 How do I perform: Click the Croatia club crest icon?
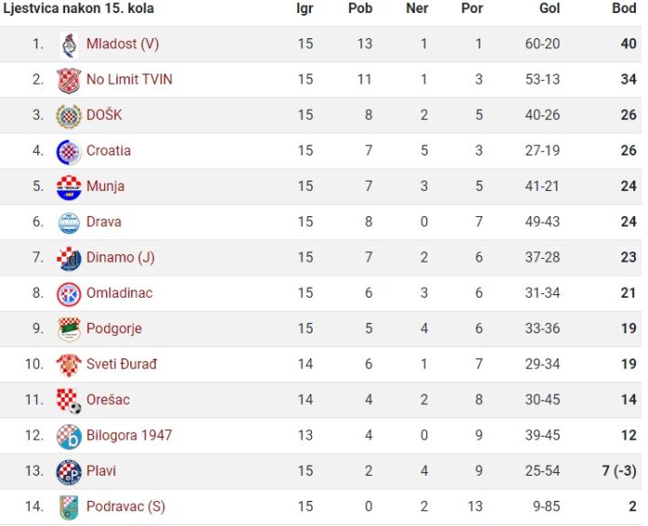coord(69,152)
